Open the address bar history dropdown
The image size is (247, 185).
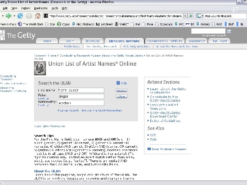(185, 16)
